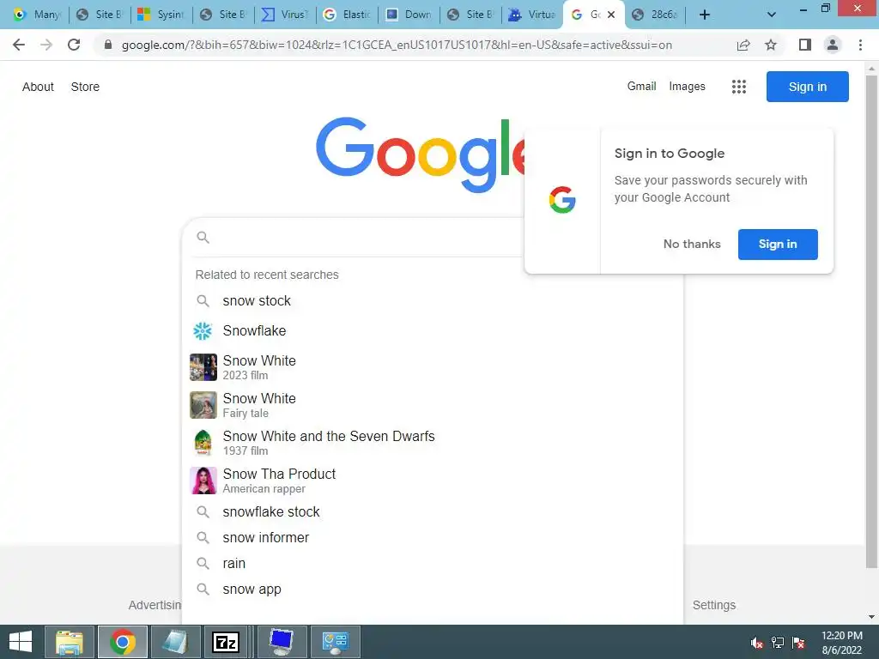Viewport: 879px width, 659px height.
Task: Open the Gmail link
Action: 641,87
